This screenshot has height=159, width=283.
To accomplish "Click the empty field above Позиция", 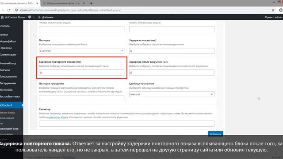I will 81,29.
